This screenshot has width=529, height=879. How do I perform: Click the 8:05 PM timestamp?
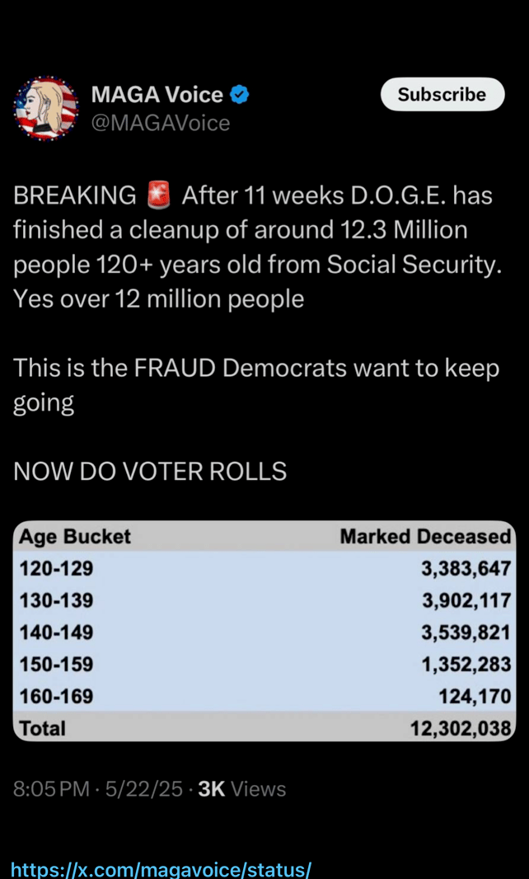[x=51, y=789]
